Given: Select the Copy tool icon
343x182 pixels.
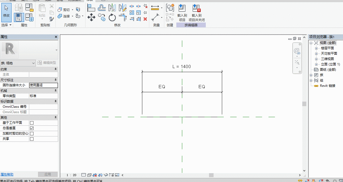Looking at the screenshot, I should tap(102, 18).
